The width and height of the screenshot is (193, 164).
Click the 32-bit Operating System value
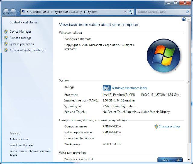(x=119, y=106)
